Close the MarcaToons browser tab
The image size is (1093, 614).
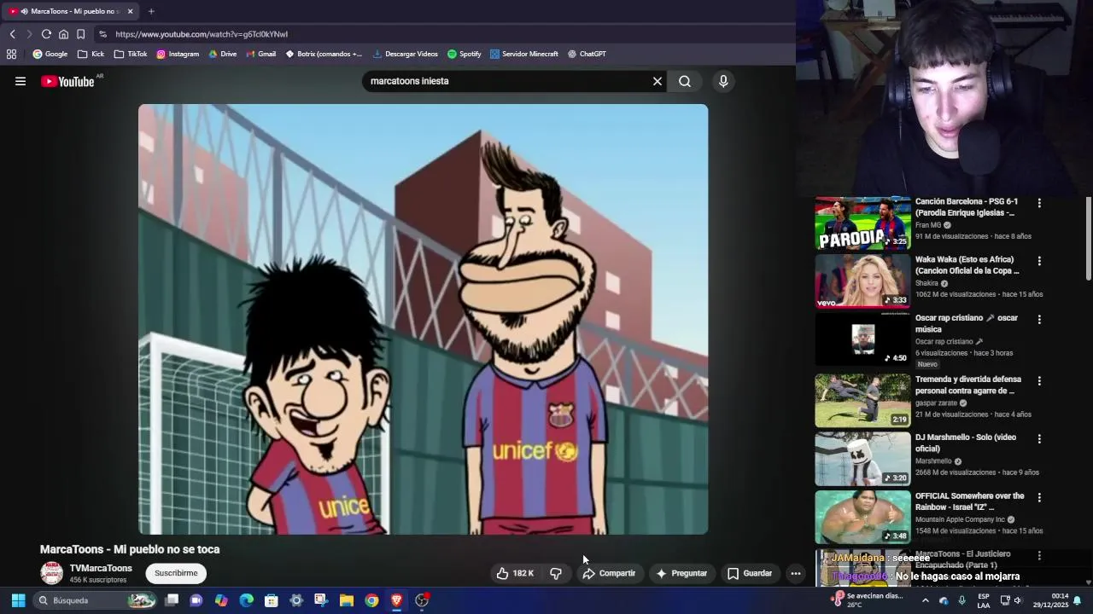click(131, 11)
